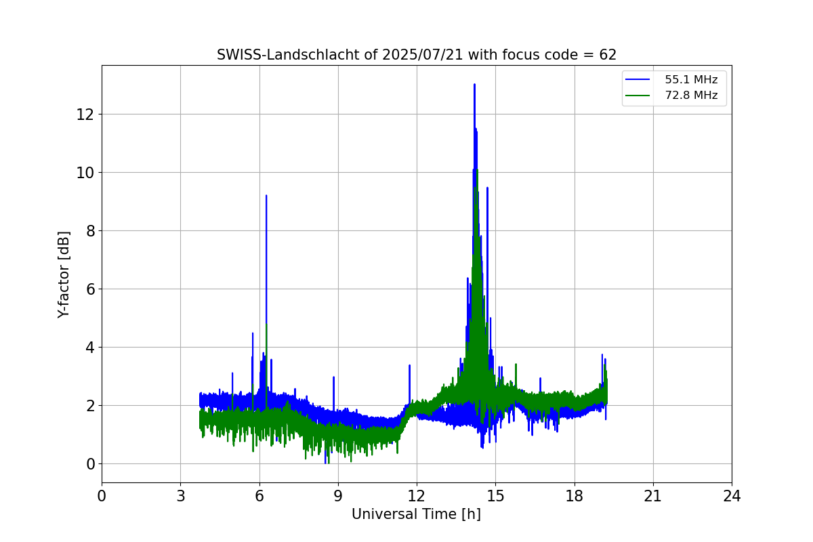Click x-axis tick label 15
813x542 pixels.
495,496
